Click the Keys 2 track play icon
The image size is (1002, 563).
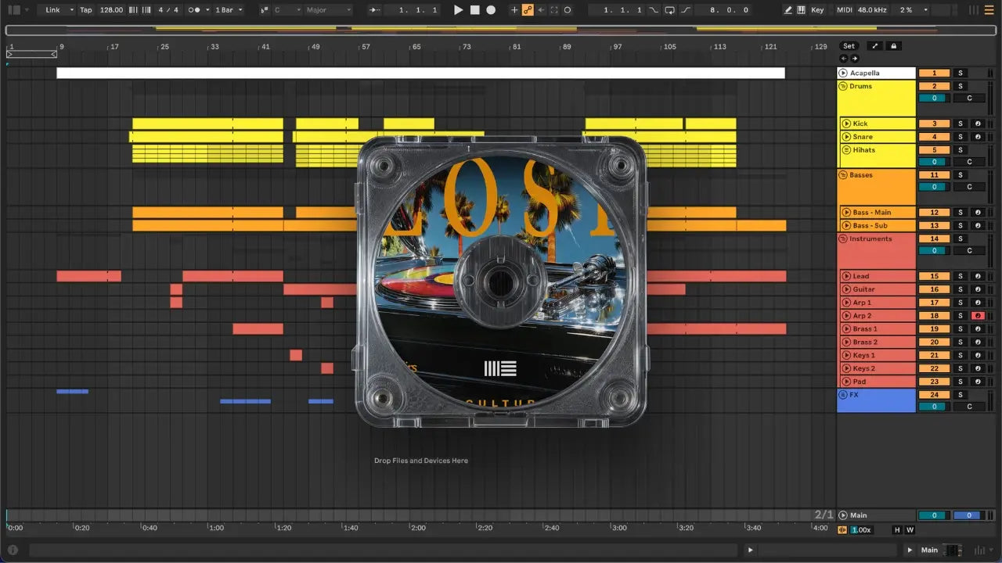click(846, 368)
